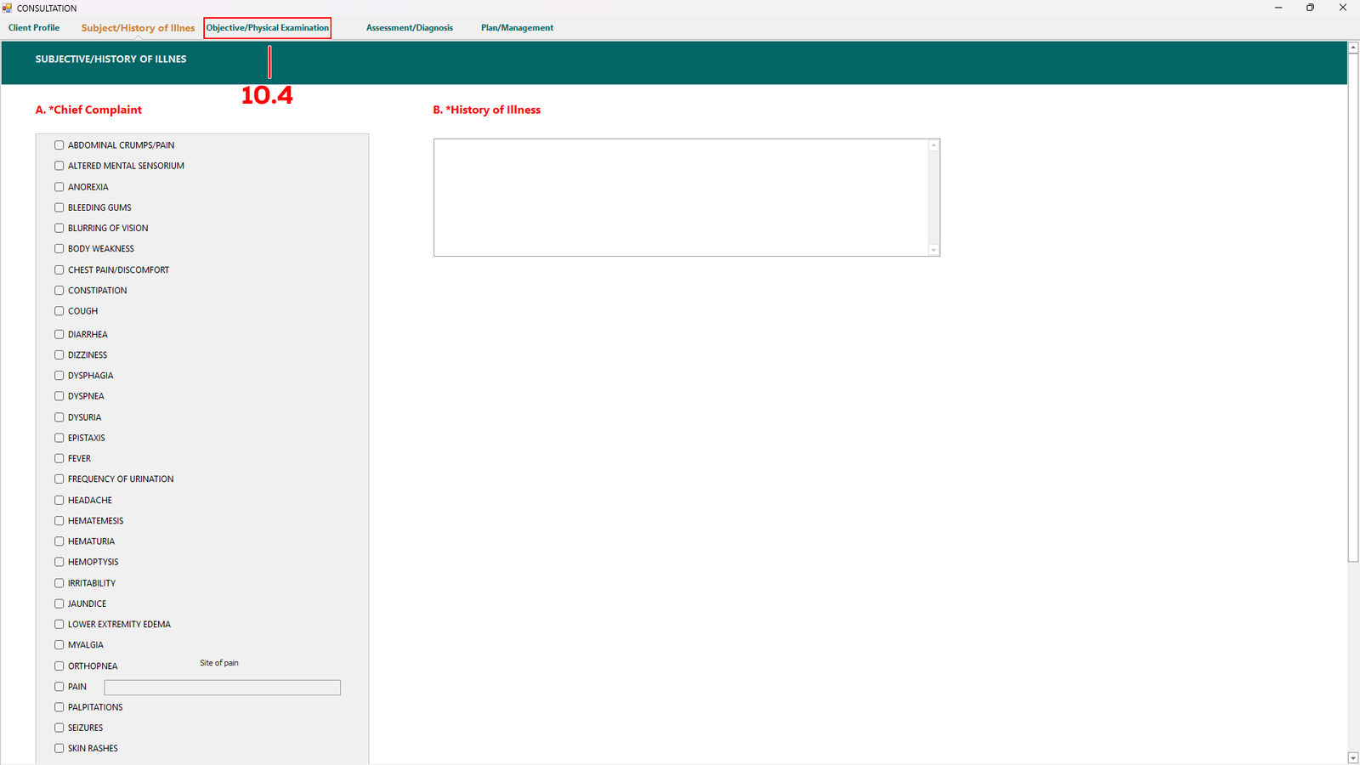Check the Abdominal Crumps/Pain checkbox
Screen dimensions: 1360x765
59,145
